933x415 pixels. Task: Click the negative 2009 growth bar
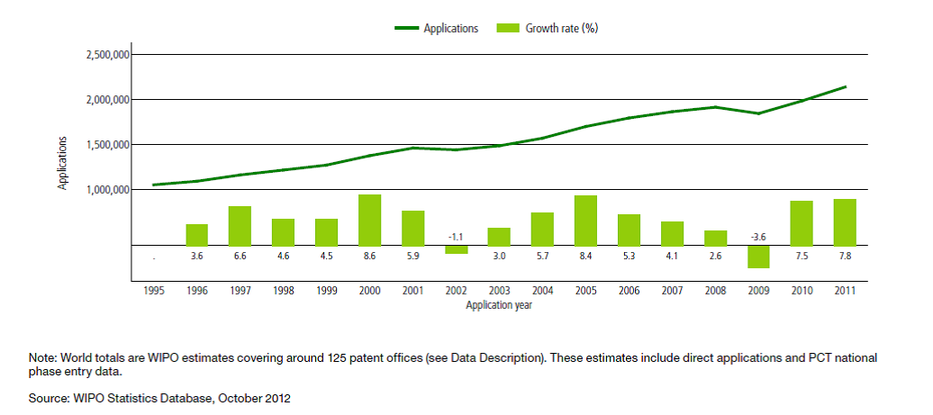(758, 257)
